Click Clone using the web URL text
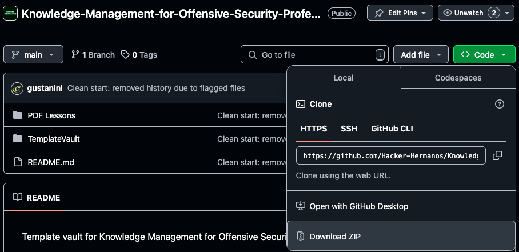This screenshot has height=252, width=519. [344, 175]
